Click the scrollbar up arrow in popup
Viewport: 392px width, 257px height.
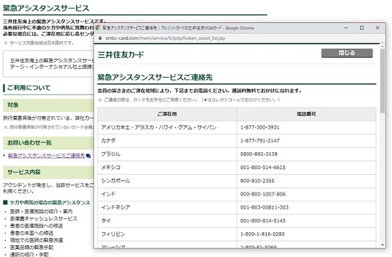coord(382,46)
